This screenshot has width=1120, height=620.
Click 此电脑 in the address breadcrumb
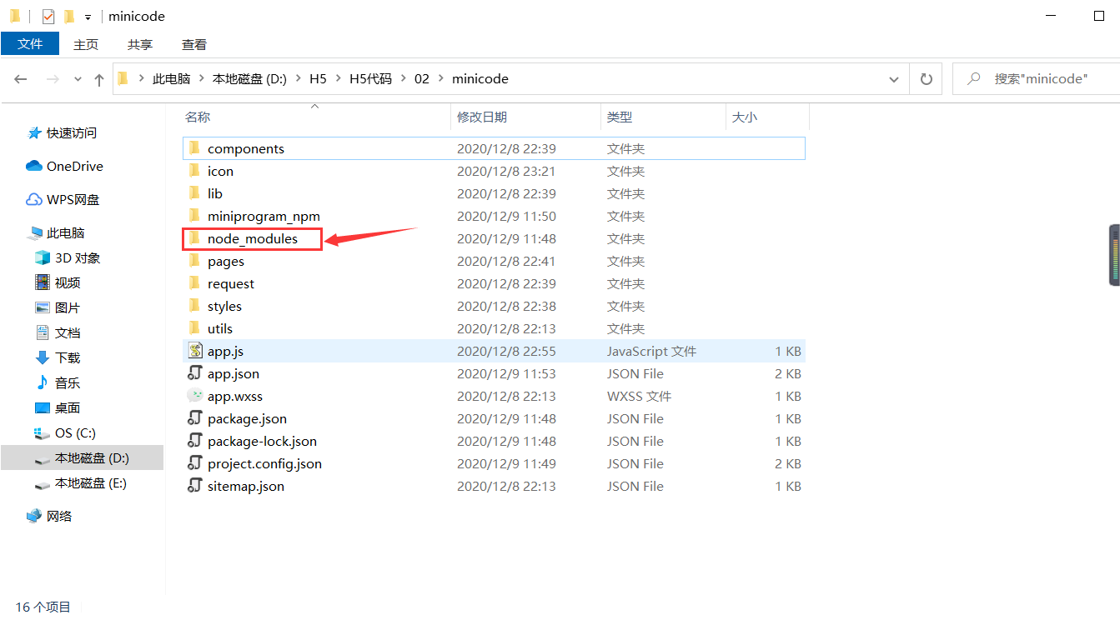[172, 79]
